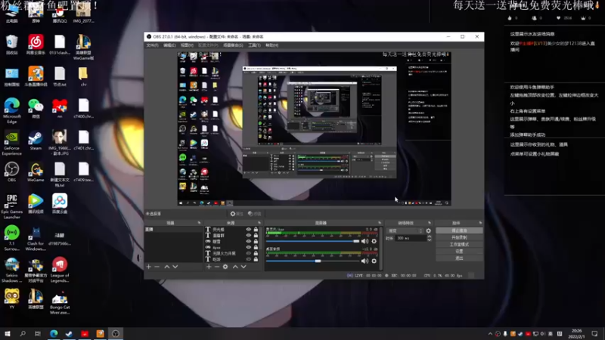The height and width of the screenshot is (340, 605).
Task: Click the transition duration 300 ms input field
Action: (411, 238)
